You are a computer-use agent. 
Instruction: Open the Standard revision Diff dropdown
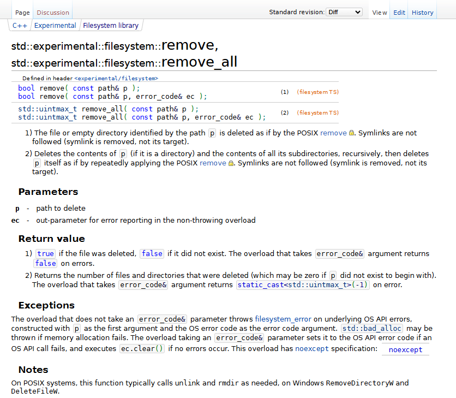tap(344, 12)
